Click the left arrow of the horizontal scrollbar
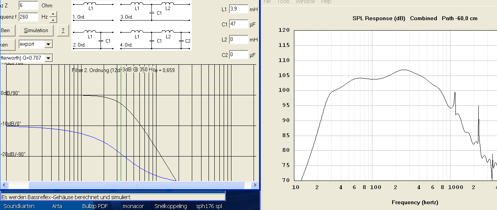 click(4, 185)
